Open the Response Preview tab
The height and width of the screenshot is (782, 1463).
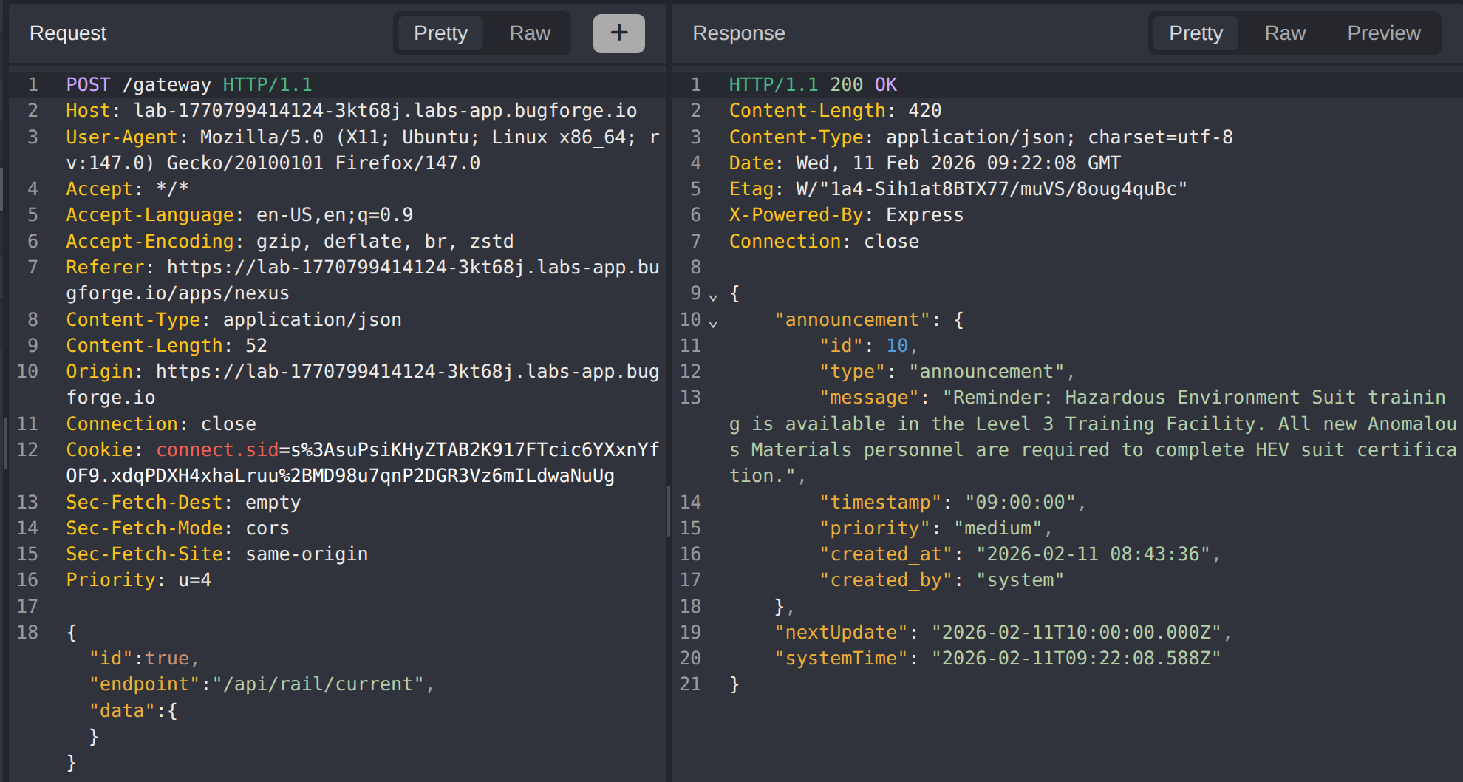1383,33
